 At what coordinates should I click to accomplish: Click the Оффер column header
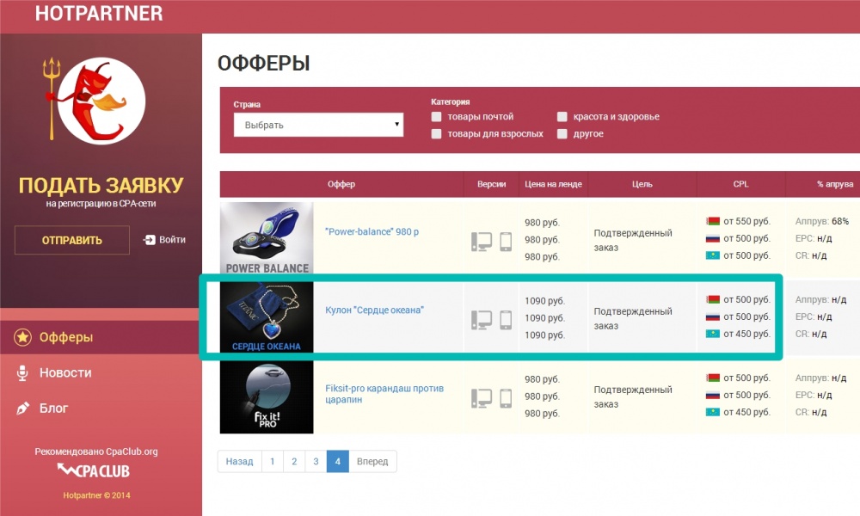pyautogui.click(x=341, y=184)
